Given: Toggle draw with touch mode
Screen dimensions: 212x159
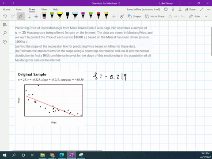Looking at the screenshot, I should (122, 16).
